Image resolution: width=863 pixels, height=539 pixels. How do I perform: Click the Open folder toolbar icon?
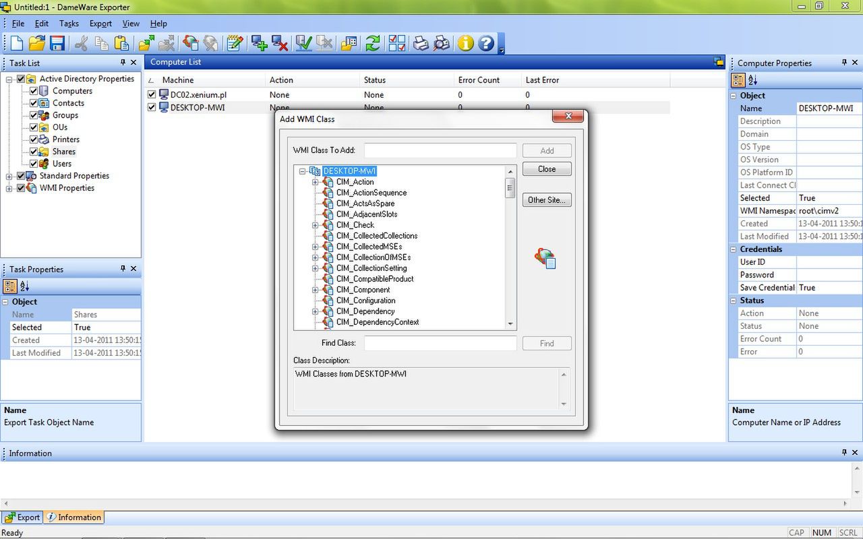click(x=37, y=44)
